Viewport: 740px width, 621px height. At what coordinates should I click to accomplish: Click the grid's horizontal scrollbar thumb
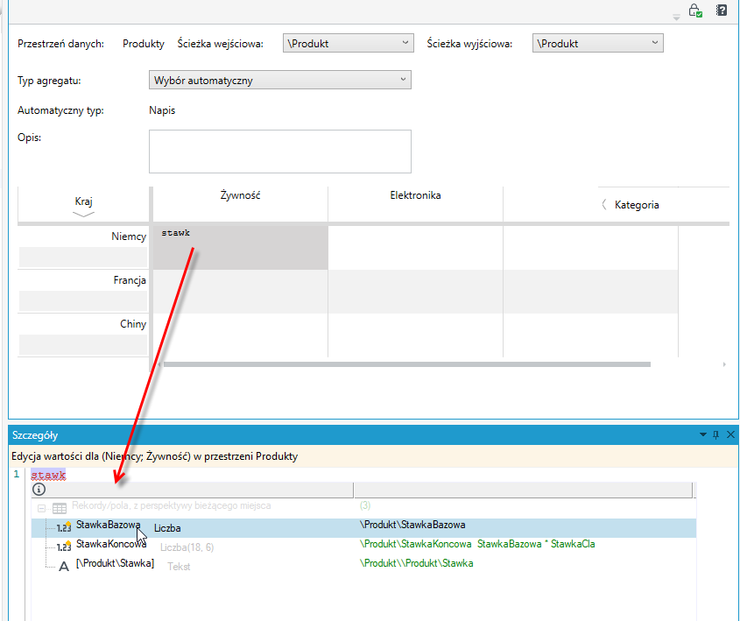point(407,364)
